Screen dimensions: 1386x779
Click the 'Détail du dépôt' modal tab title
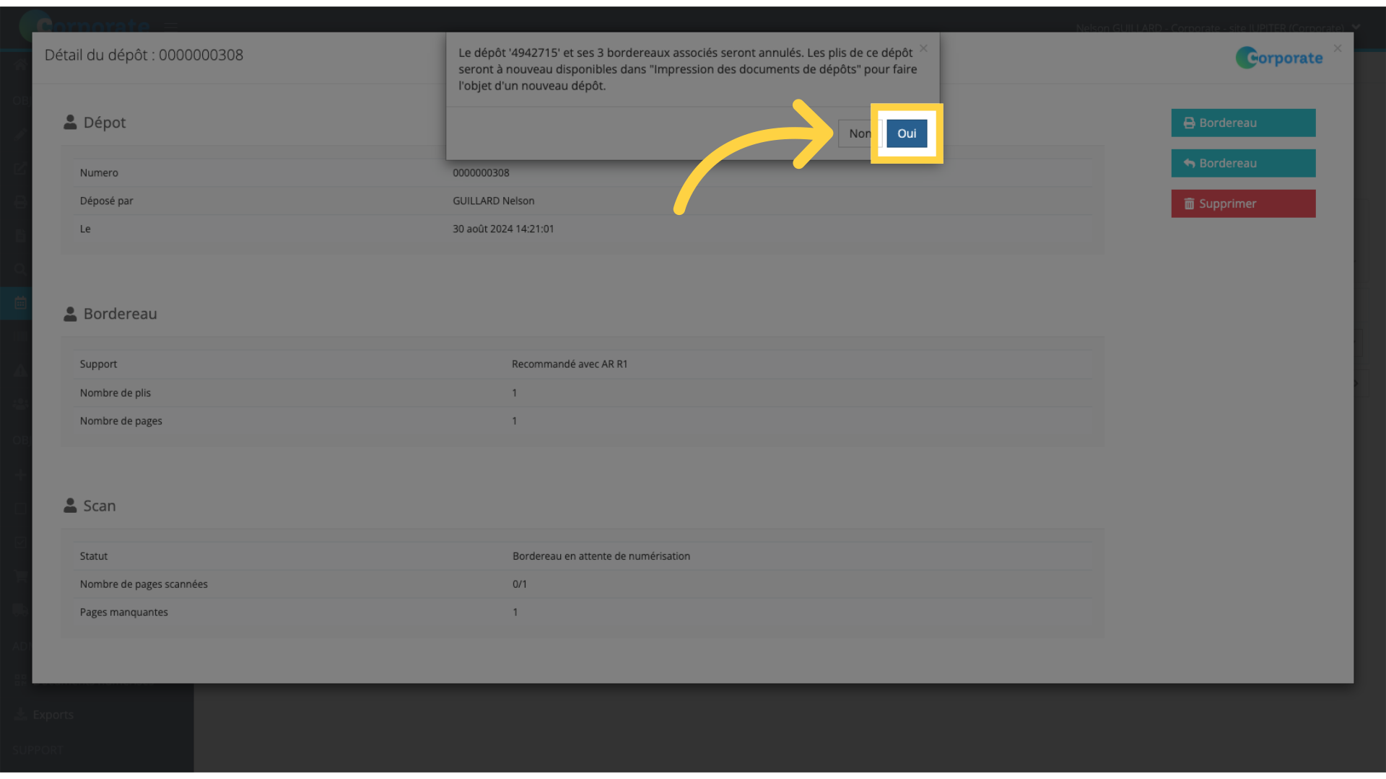coord(144,54)
